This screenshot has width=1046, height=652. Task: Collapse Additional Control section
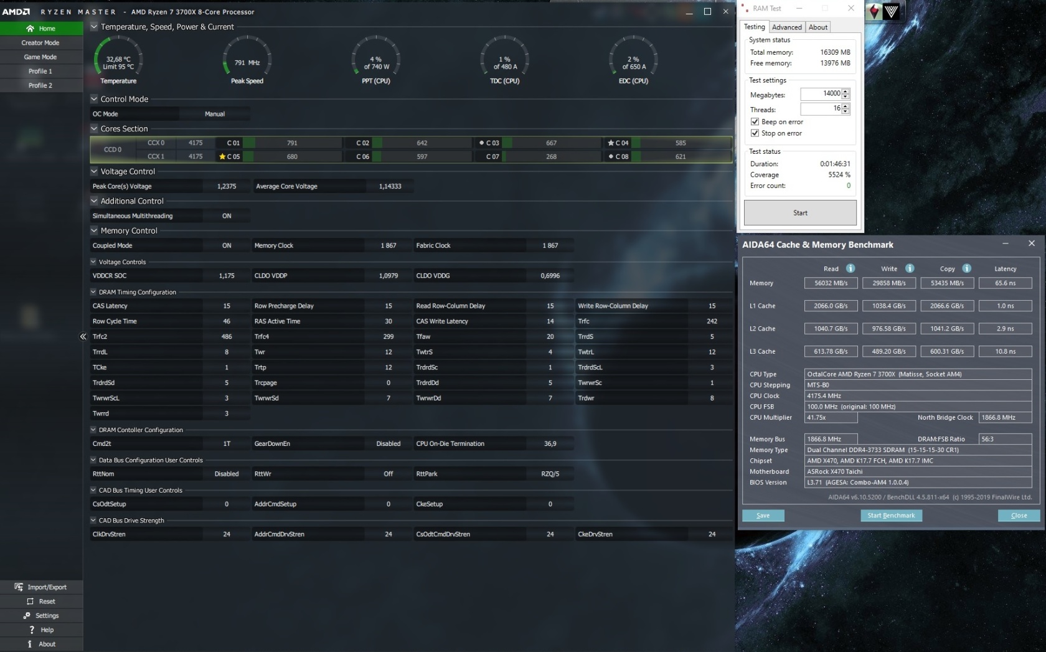point(94,201)
